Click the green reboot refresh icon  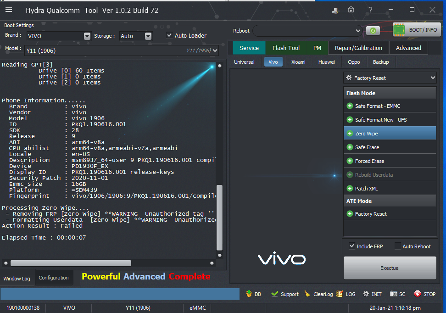[373, 30]
